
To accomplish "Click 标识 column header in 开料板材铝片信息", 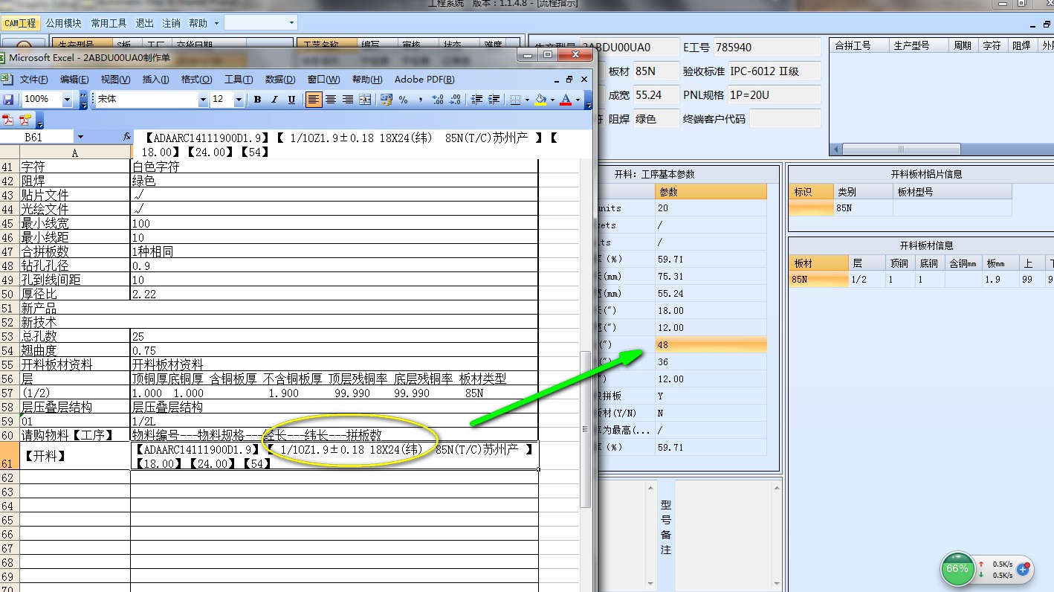I will pos(811,191).
